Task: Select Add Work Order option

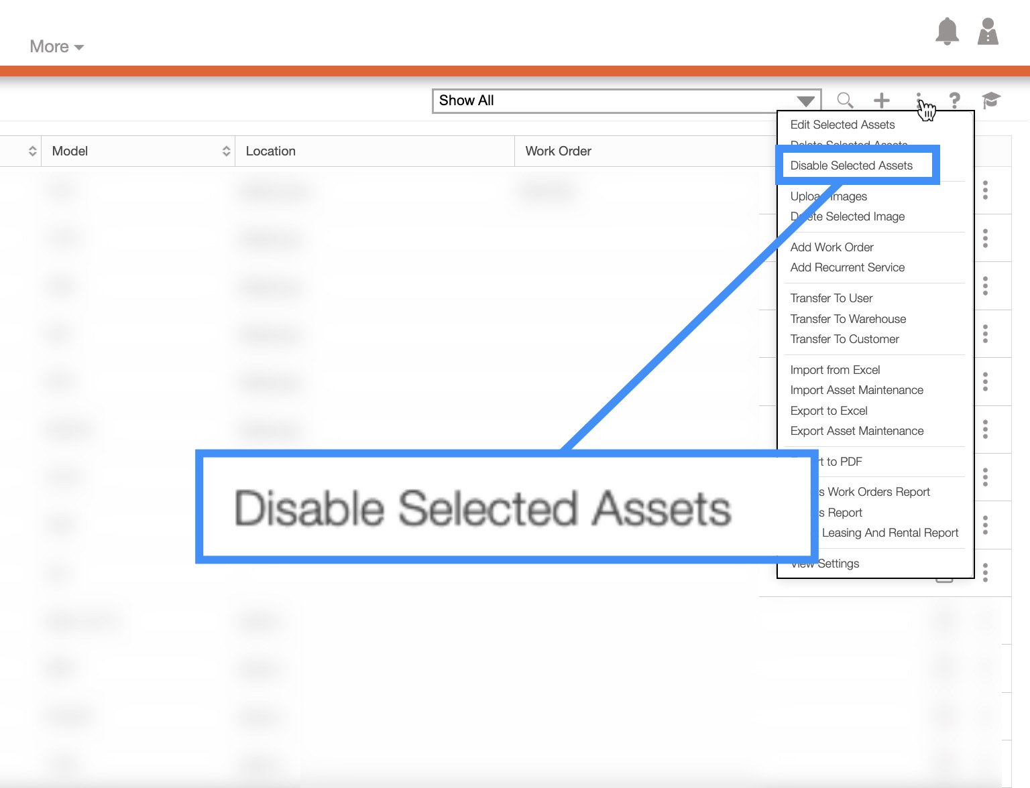Action: [x=832, y=247]
